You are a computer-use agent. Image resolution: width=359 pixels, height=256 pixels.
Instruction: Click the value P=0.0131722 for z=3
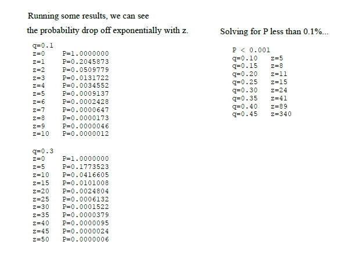[x=85, y=78]
